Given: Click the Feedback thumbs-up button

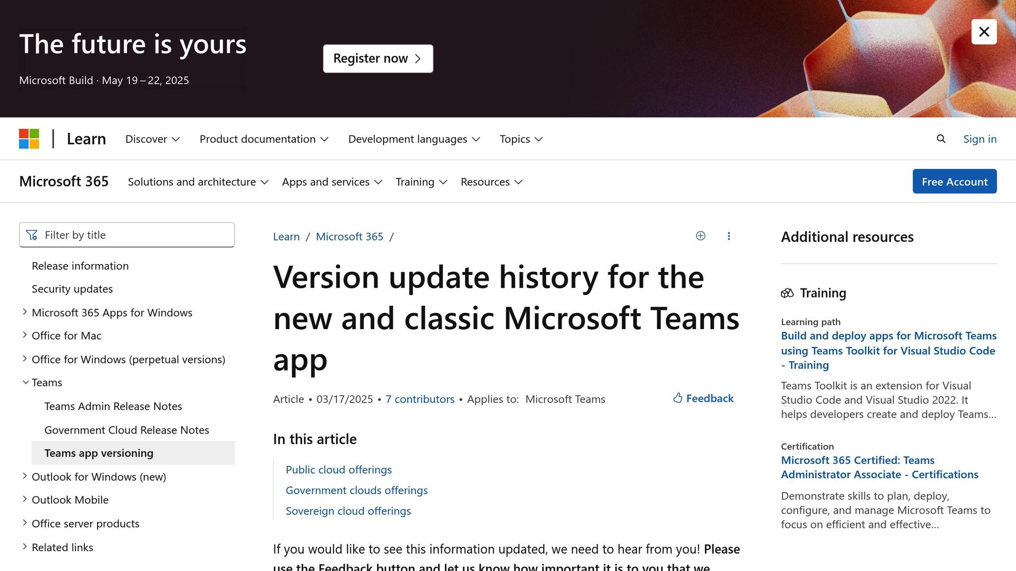Looking at the screenshot, I should click(703, 399).
